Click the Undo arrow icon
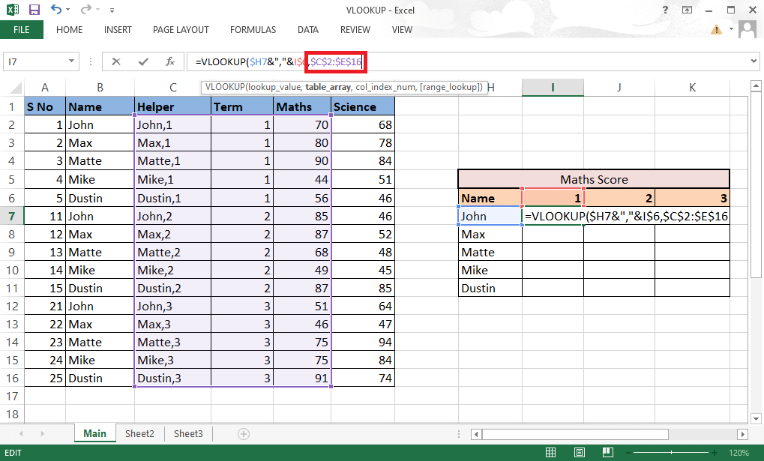This screenshot has width=764, height=461. (57, 10)
